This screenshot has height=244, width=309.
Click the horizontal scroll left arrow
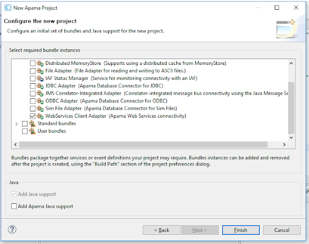point(15,145)
